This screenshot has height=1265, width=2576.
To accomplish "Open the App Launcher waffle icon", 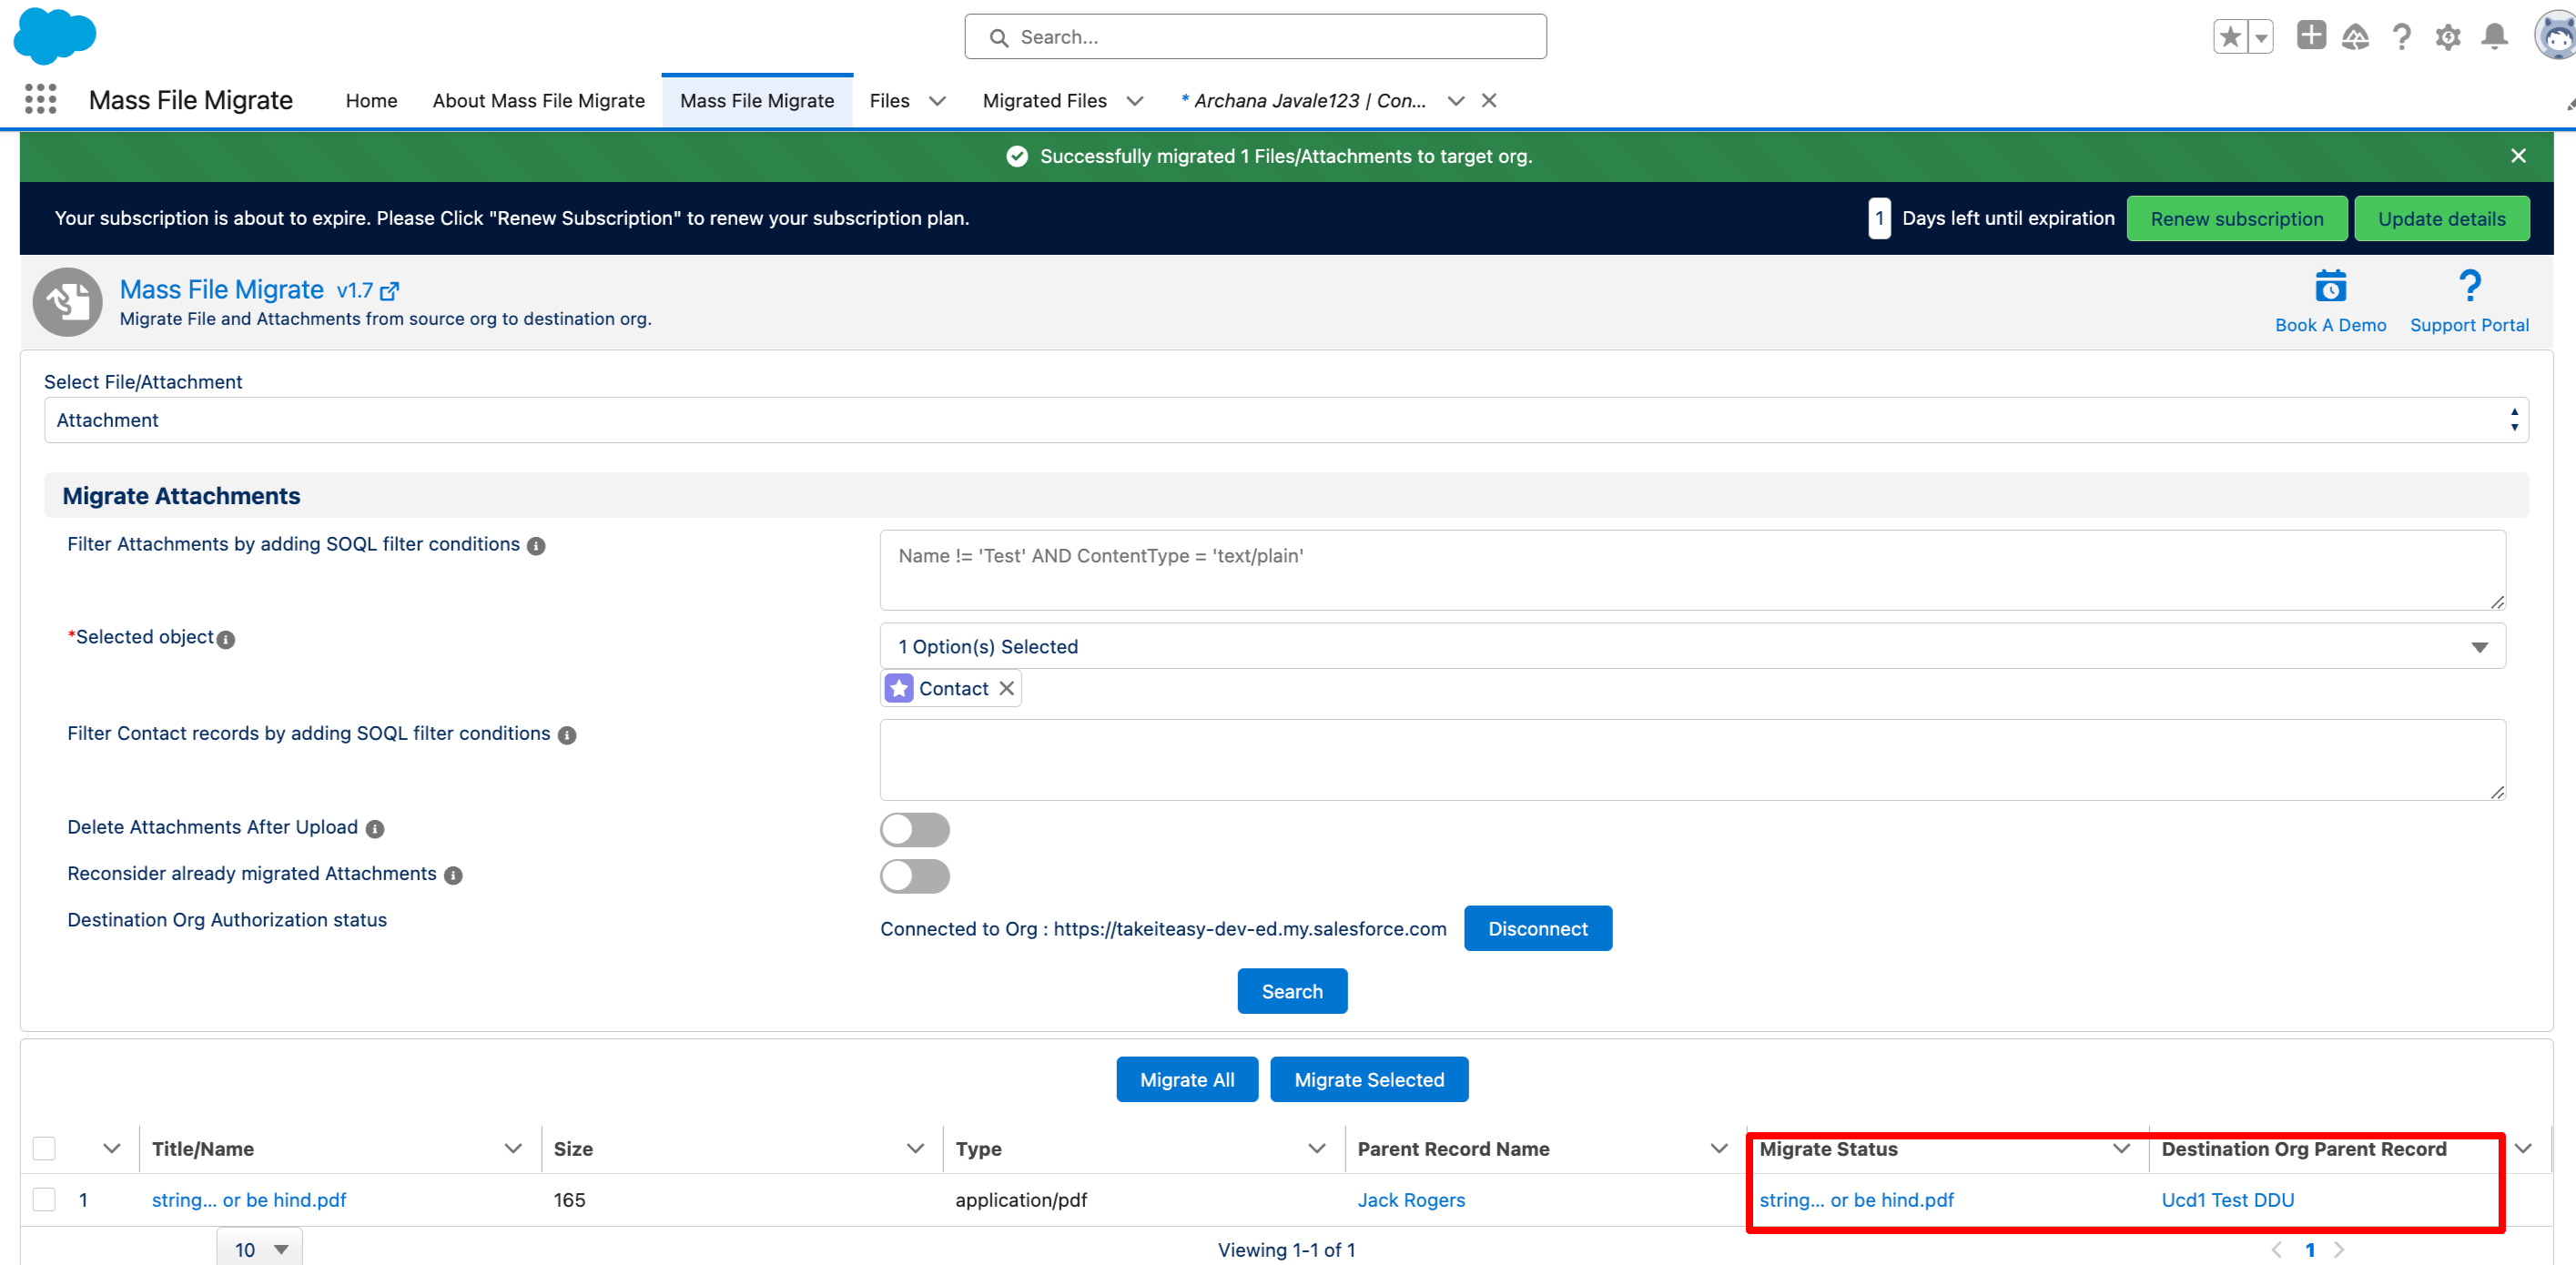I will (x=40, y=99).
